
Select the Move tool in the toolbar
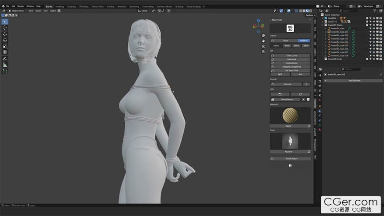click(x=5, y=34)
